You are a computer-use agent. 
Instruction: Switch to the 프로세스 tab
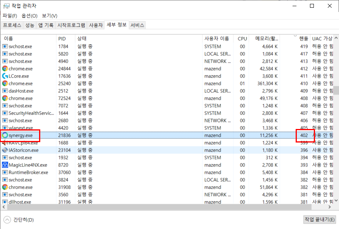click(x=12, y=25)
